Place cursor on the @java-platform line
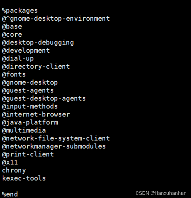191x198 pixels. [x=30, y=122]
